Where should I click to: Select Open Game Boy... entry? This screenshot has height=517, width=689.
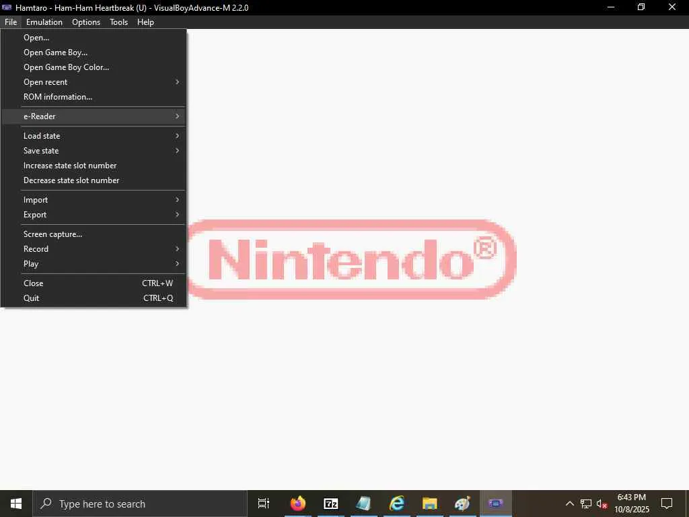pos(94,53)
